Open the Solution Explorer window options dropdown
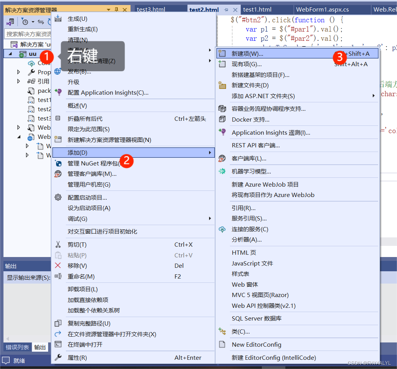The image size is (397, 369). coord(109,10)
